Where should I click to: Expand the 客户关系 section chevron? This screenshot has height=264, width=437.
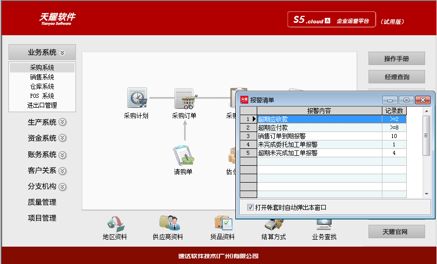(63, 171)
